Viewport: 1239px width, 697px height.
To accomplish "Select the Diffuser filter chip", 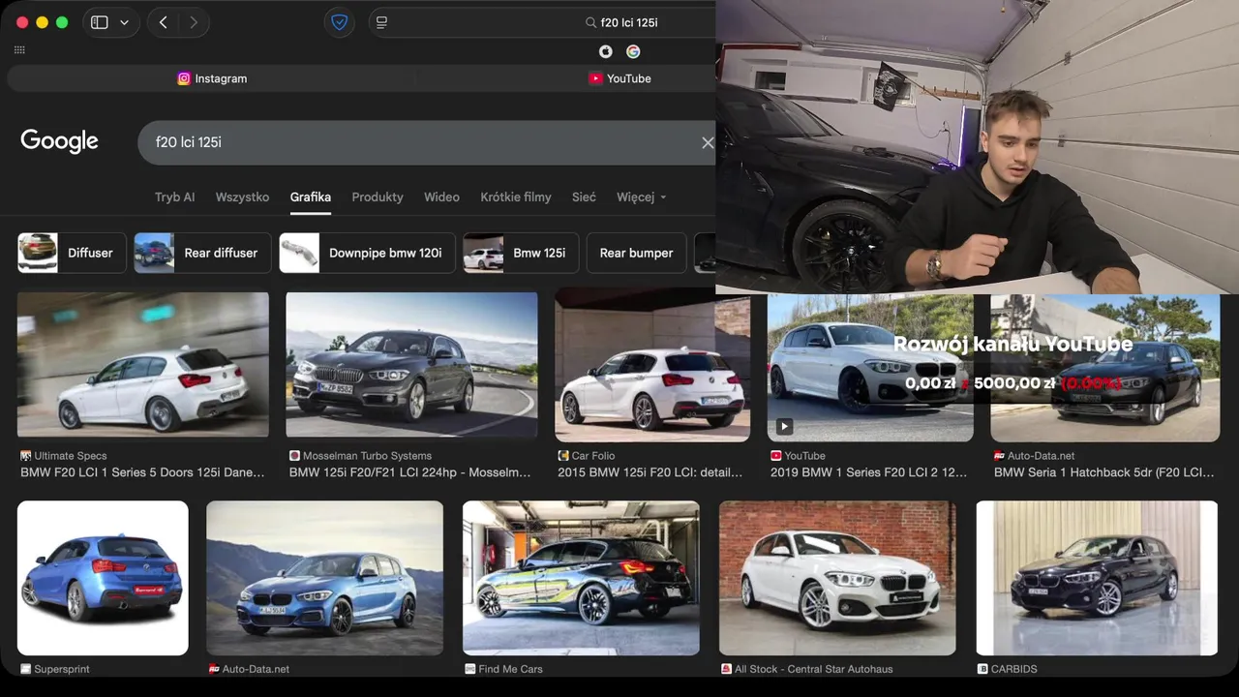I will click(72, 253).
